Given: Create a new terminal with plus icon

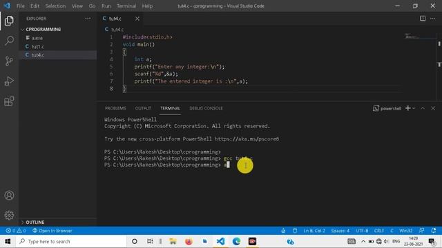Looking at the screenshot, I should pos(407,108).
